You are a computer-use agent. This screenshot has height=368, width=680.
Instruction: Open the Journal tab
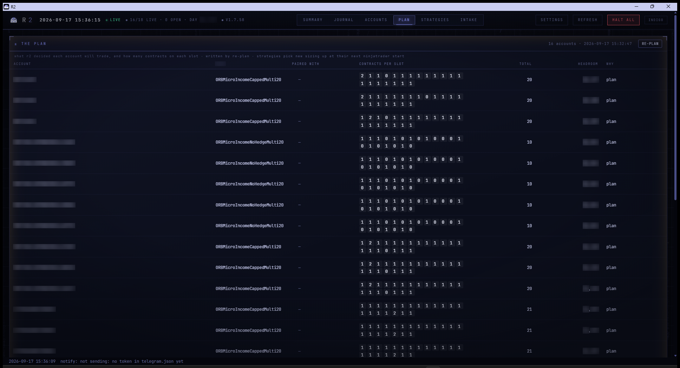[x=344, y=20]
